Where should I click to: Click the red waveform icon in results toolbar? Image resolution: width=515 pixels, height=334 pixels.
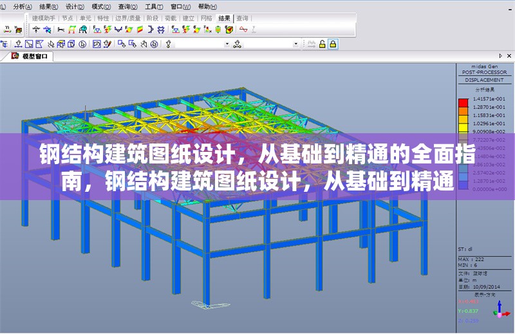243,29
